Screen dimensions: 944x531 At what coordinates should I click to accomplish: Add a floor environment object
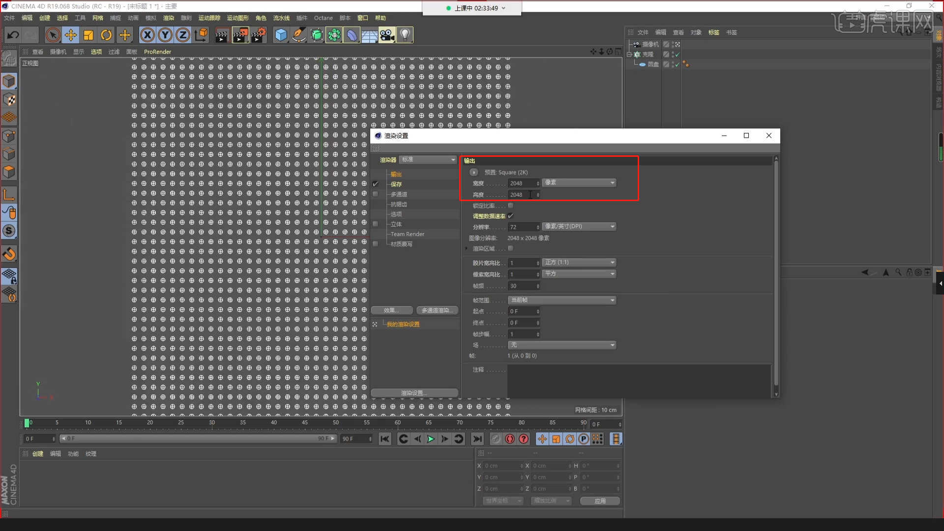(369, 35)
